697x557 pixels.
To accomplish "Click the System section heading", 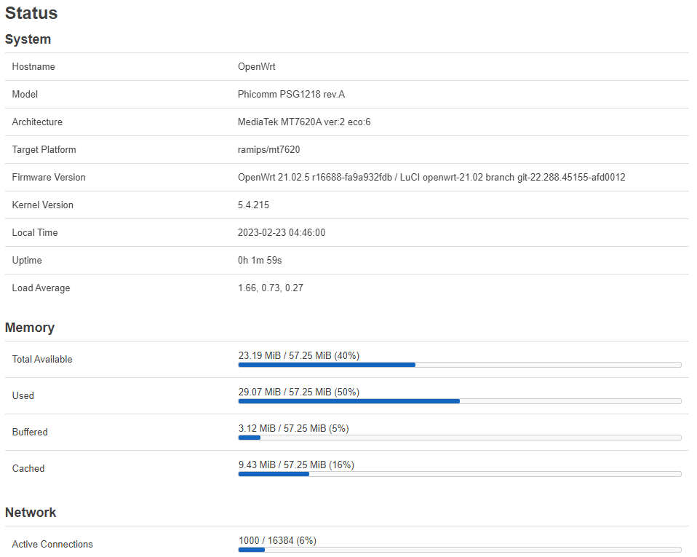I will coord(28,39).
